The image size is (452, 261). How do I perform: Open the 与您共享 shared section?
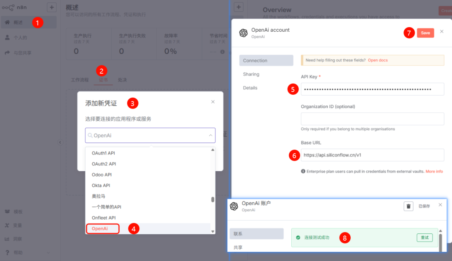click(28, 53)
